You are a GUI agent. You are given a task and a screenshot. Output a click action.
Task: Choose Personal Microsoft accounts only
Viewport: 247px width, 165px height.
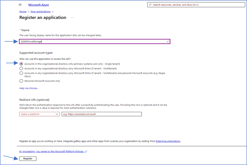click(21, 81)
